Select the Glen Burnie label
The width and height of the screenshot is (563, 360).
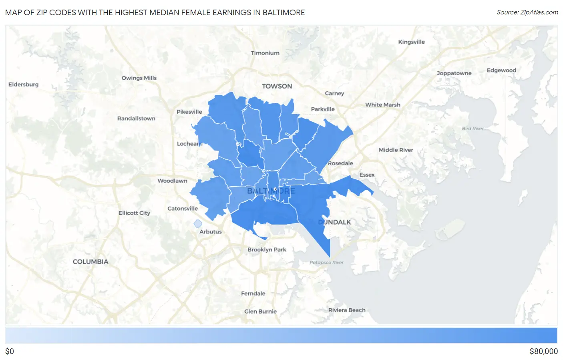[x=260, y=312]
